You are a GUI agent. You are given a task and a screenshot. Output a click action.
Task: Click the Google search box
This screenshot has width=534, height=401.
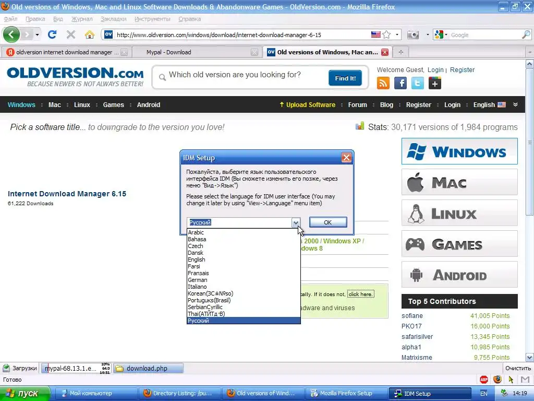484,35
